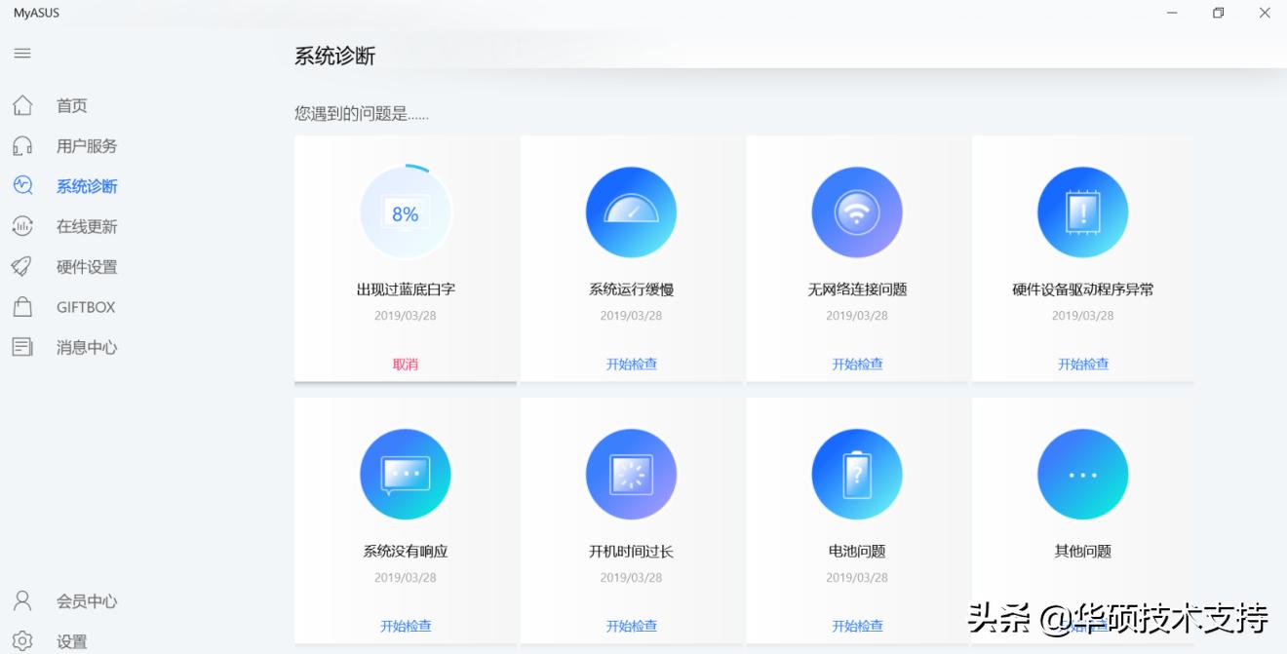Cancel the 出现过蓝底白字 check
The width and height of the screenshot is (1287, 654).
pos(405,363)
